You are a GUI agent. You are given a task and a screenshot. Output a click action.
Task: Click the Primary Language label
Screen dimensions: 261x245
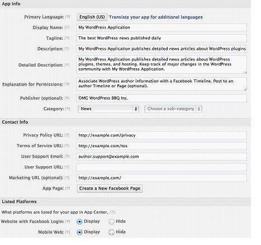(44, 17)
